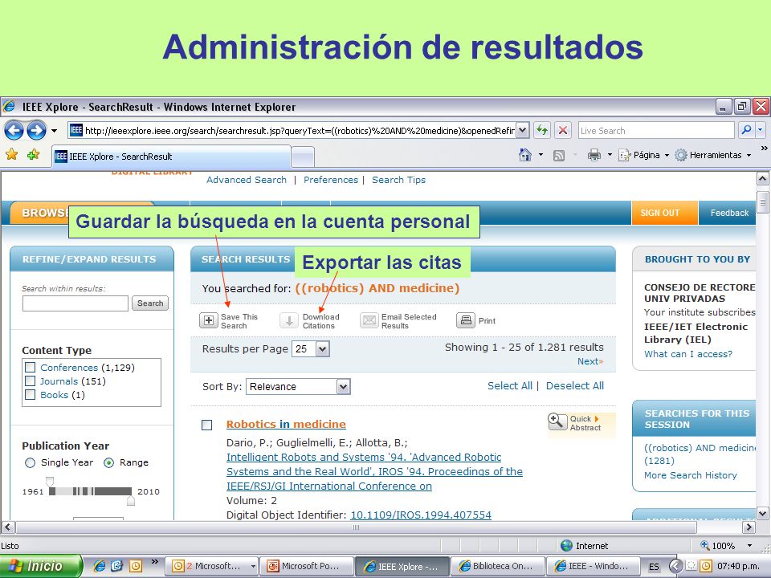
Task: Open the Search Tips link
Action: 399,180
